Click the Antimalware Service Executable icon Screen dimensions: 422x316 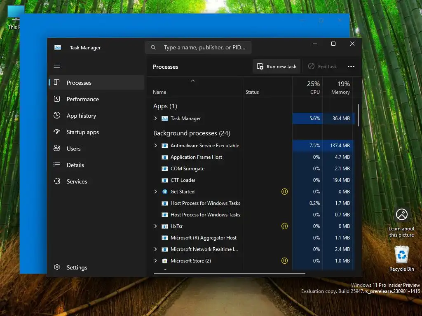(x=165, y=146)
